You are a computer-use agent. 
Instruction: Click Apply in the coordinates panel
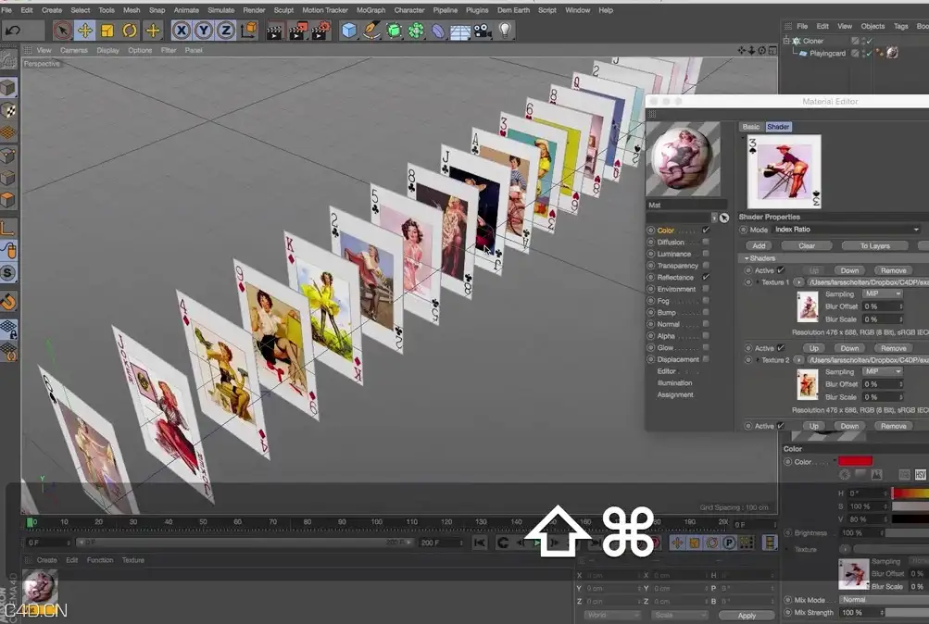747,616
